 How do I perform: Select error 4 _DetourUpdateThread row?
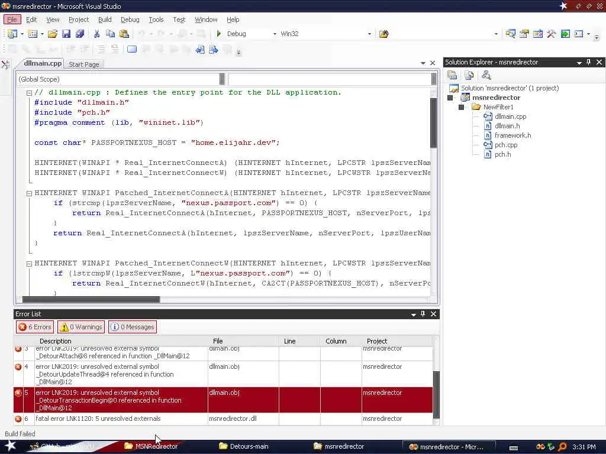pyautogui.click(x=223, y=374)
